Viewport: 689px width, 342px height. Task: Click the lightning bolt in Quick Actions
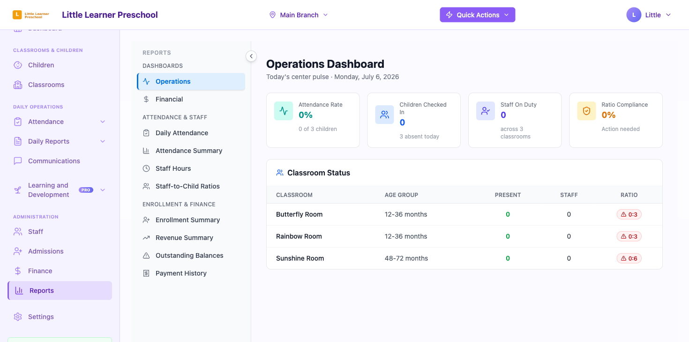[x=449, y=15]
